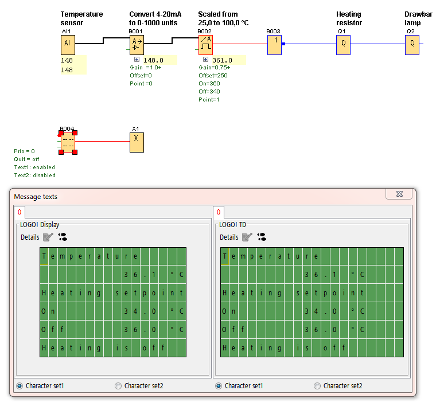Switch to tab 0 above LOGO! Display
This screenshot has height=402, width=436.
(20, 212)
